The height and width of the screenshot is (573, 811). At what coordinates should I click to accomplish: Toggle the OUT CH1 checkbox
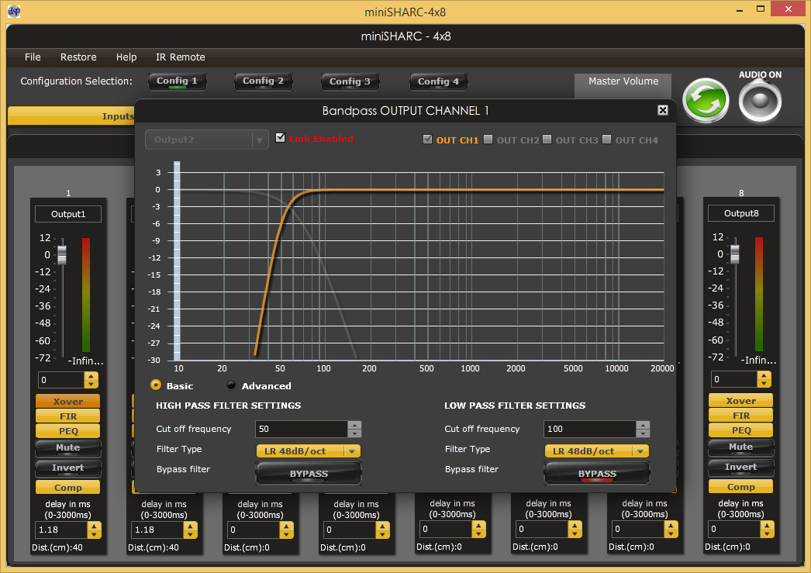click(427, 139)
